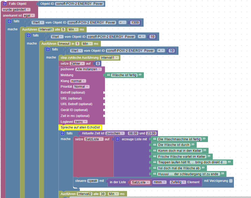Click gear icon of falls block under Intervall1
Image resolution: width=251 pixels, height=198 pixels.
point(29,35)
